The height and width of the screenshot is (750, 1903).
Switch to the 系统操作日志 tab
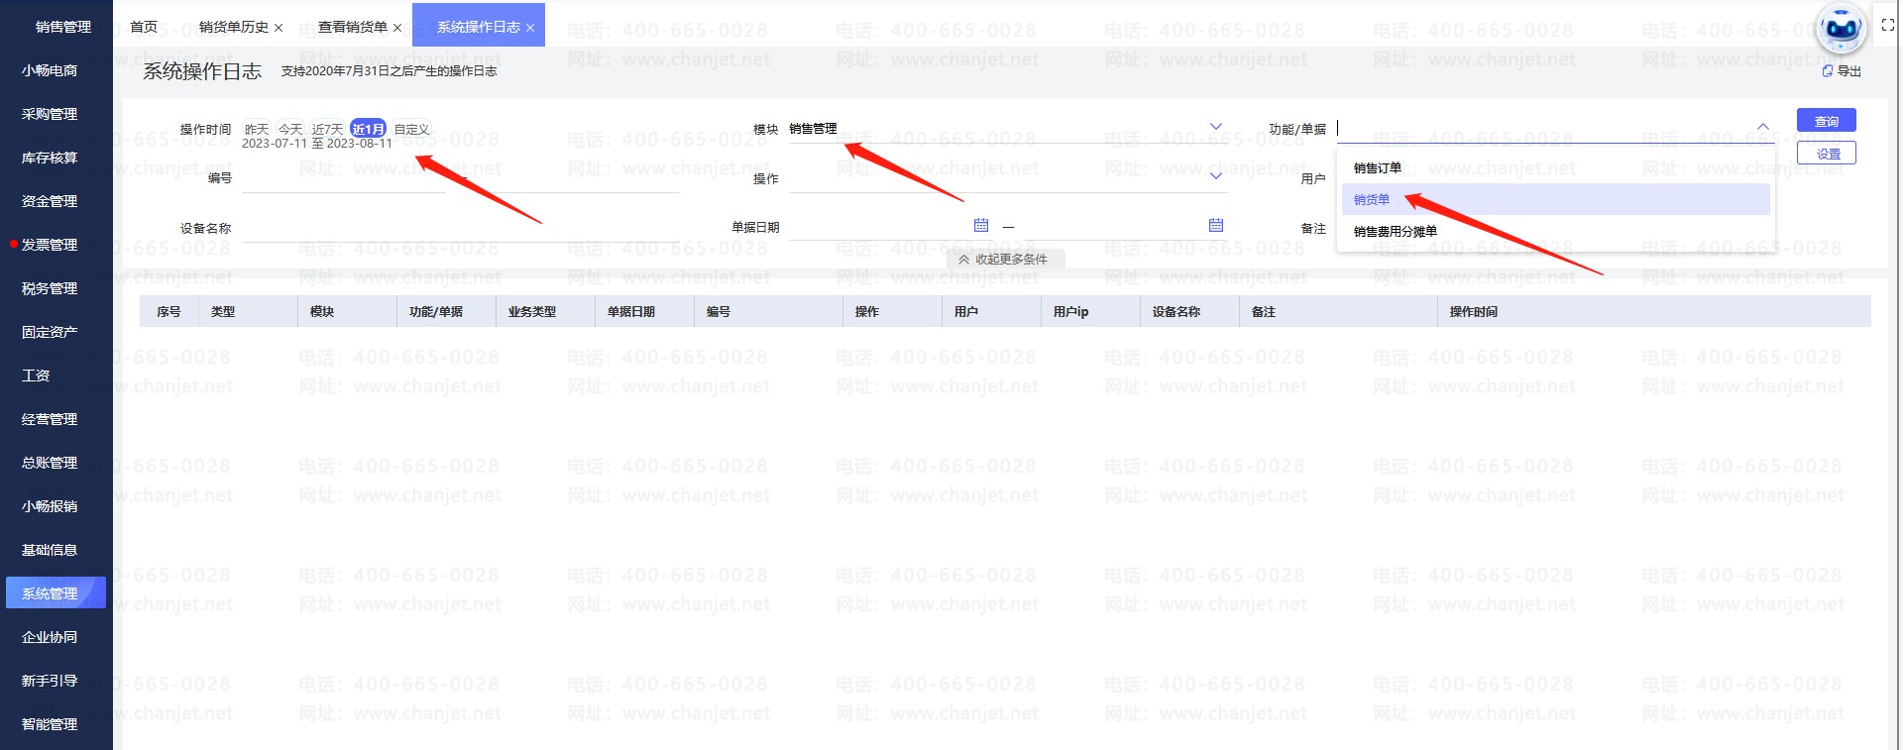[x=479, y=27]
